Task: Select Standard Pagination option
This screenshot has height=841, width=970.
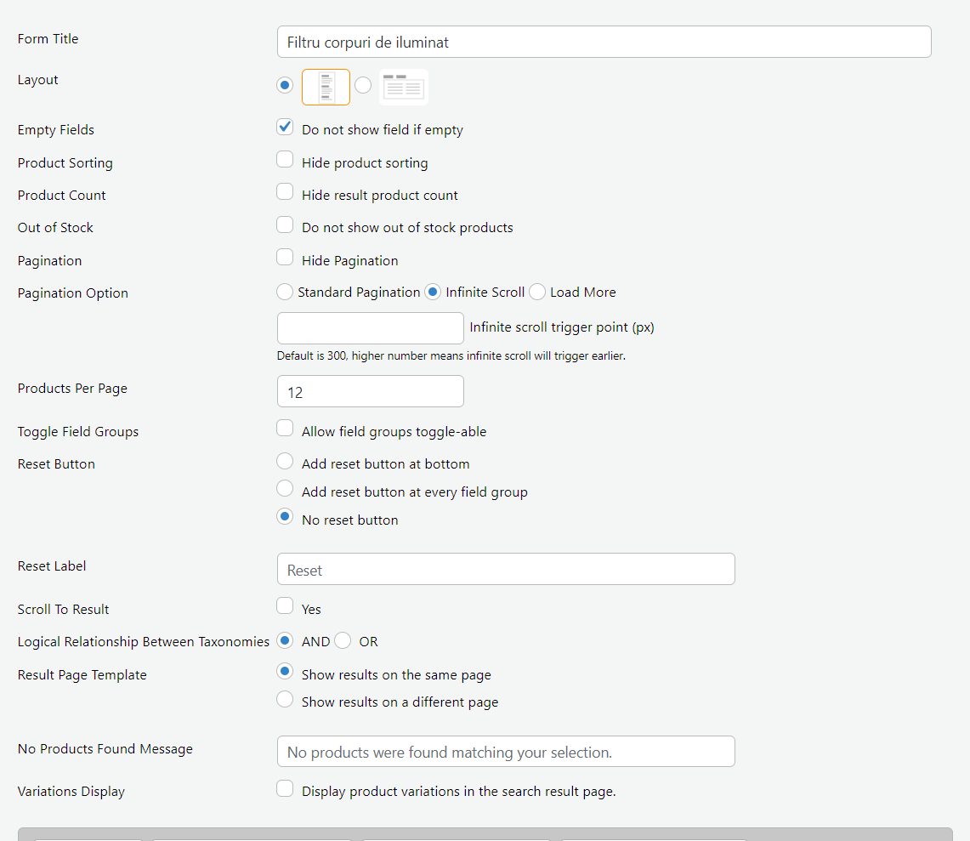Action: point(285,292)
